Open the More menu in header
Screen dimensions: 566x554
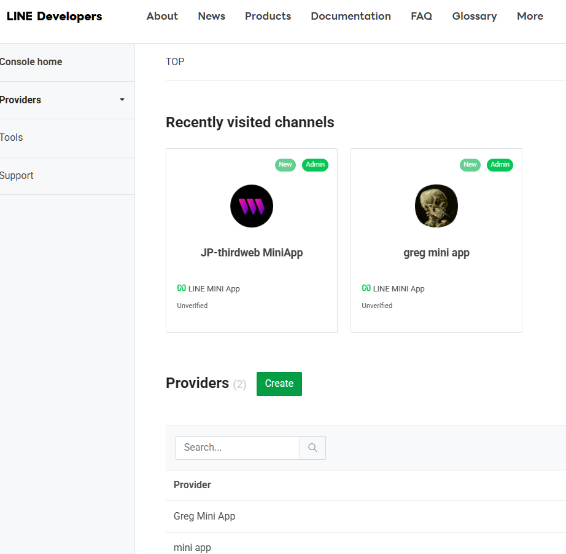(530, 16)
